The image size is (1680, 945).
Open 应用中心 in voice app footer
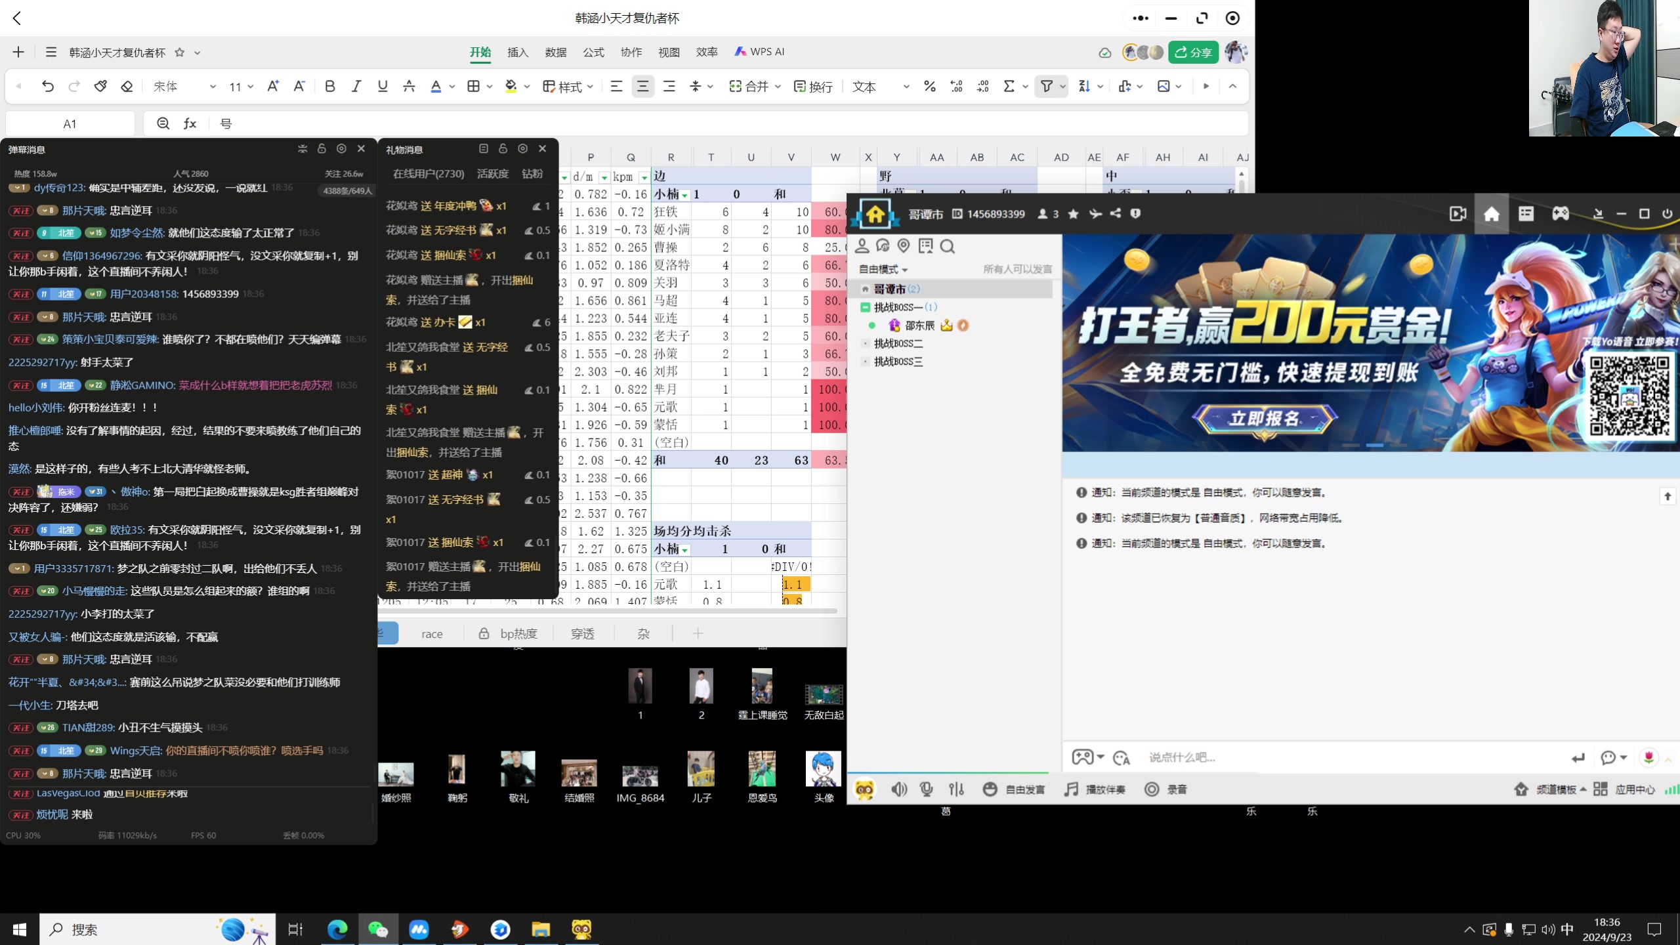(x=1625, y=789)
